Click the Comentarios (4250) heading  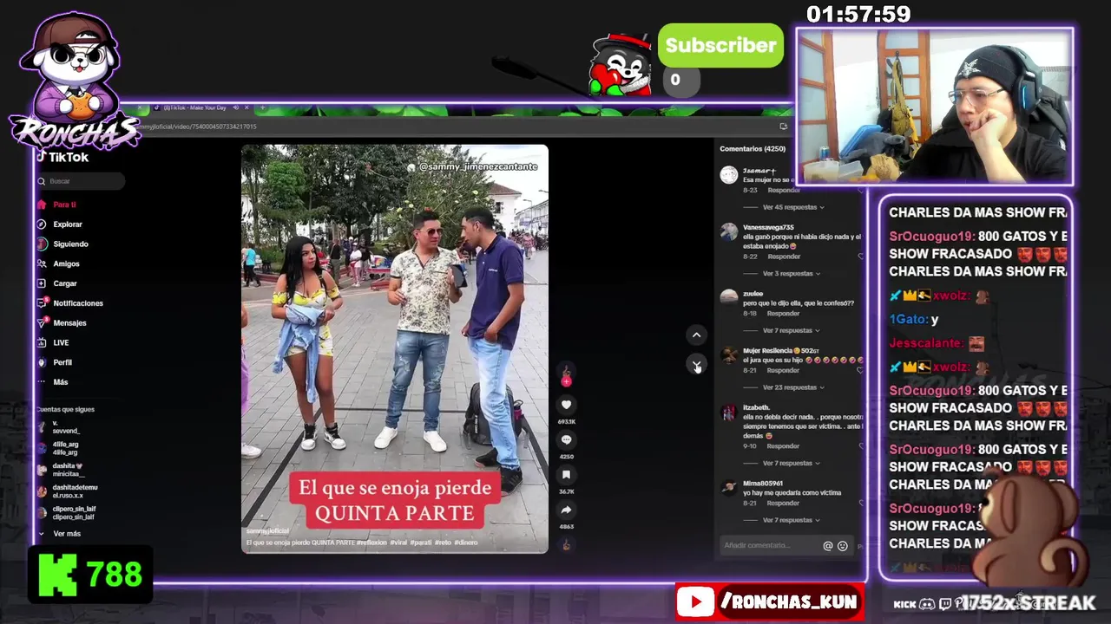point(752,149)
